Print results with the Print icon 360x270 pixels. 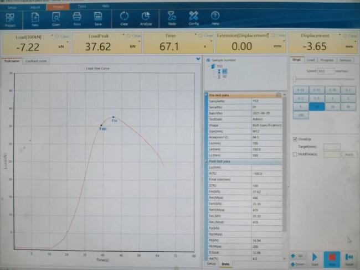(x=77, y=19)
